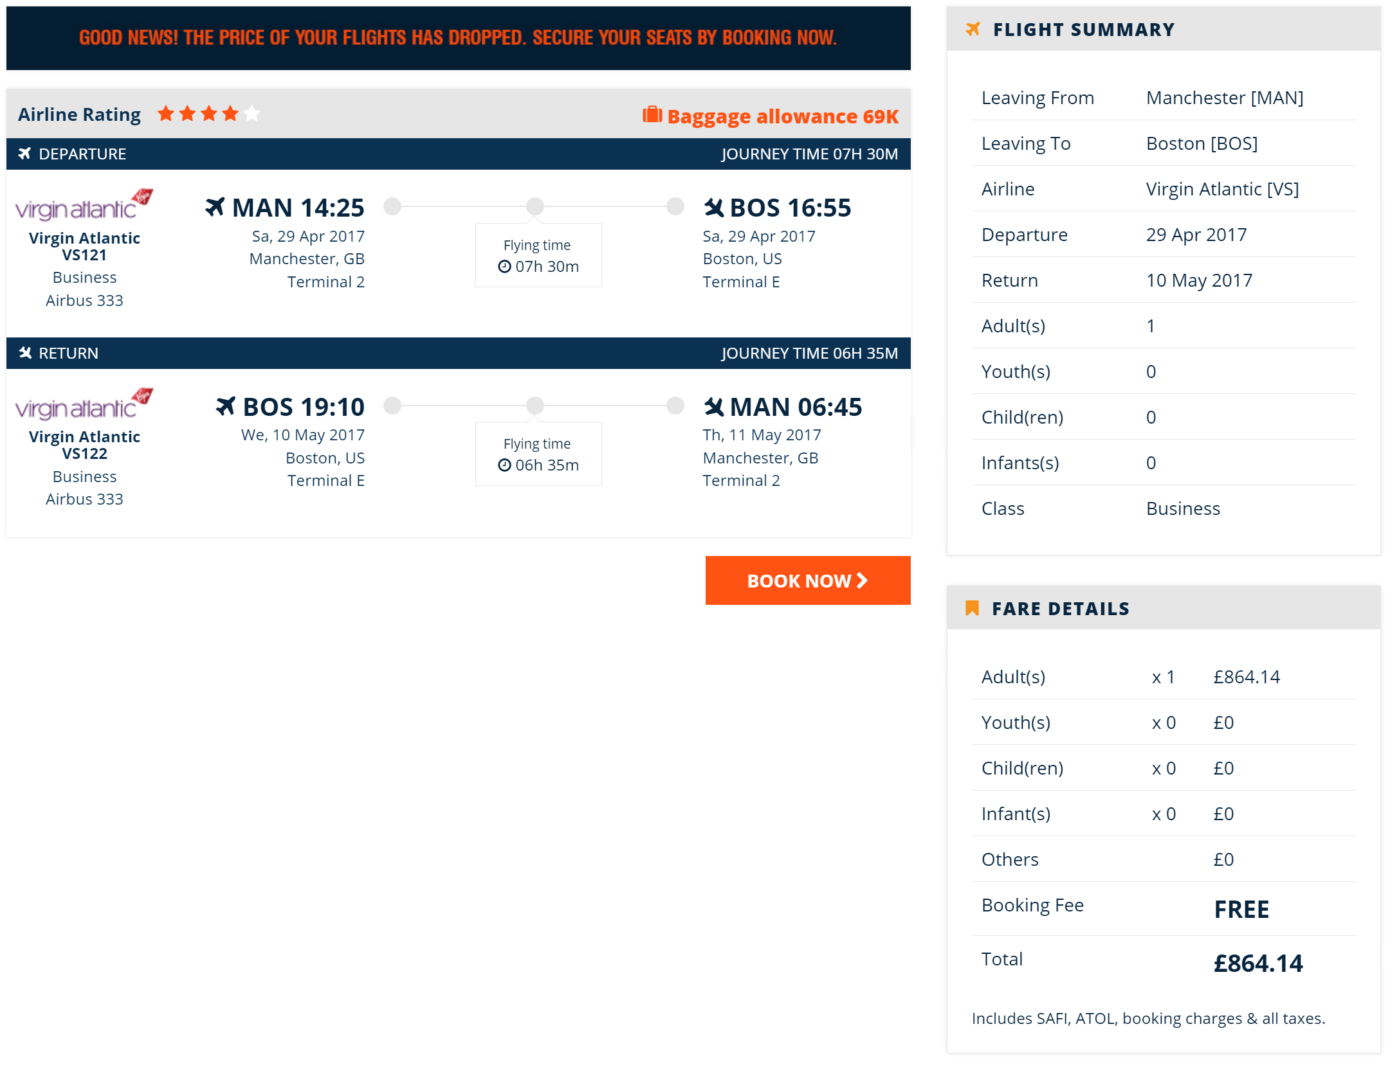The height and width of the screenshot is (1067, 1399).
Task: Click the middle timeline dot on return route
Action: click(x=535, y=406)
